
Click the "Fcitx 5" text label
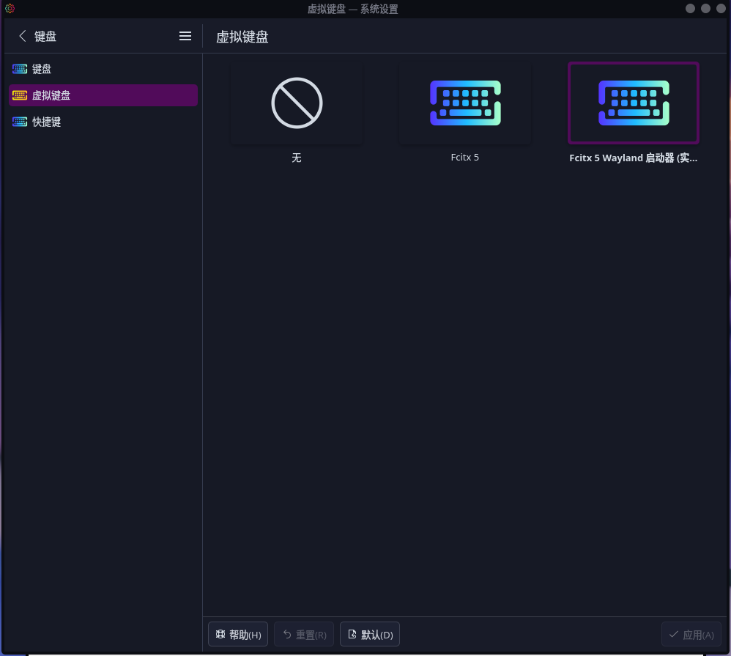click(x=465, y=158)
